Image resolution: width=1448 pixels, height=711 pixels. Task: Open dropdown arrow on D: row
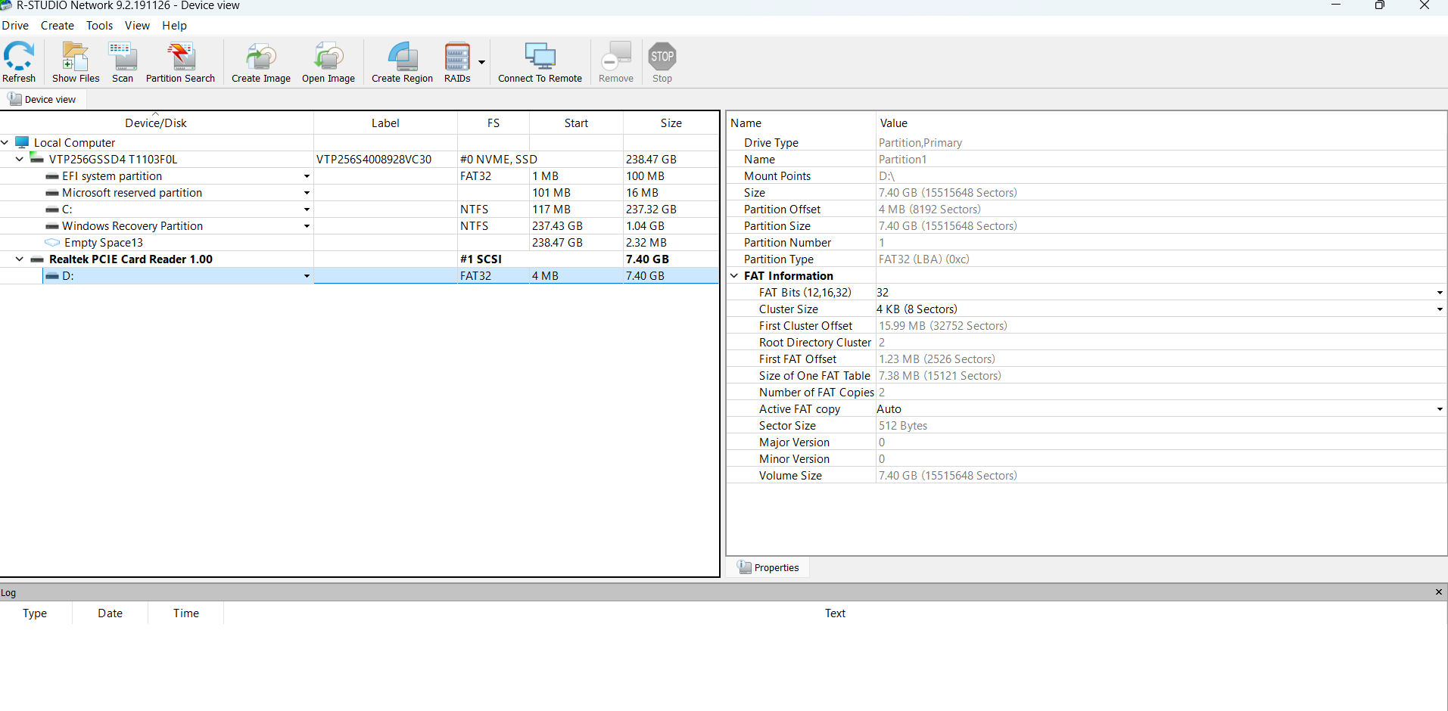307,276
